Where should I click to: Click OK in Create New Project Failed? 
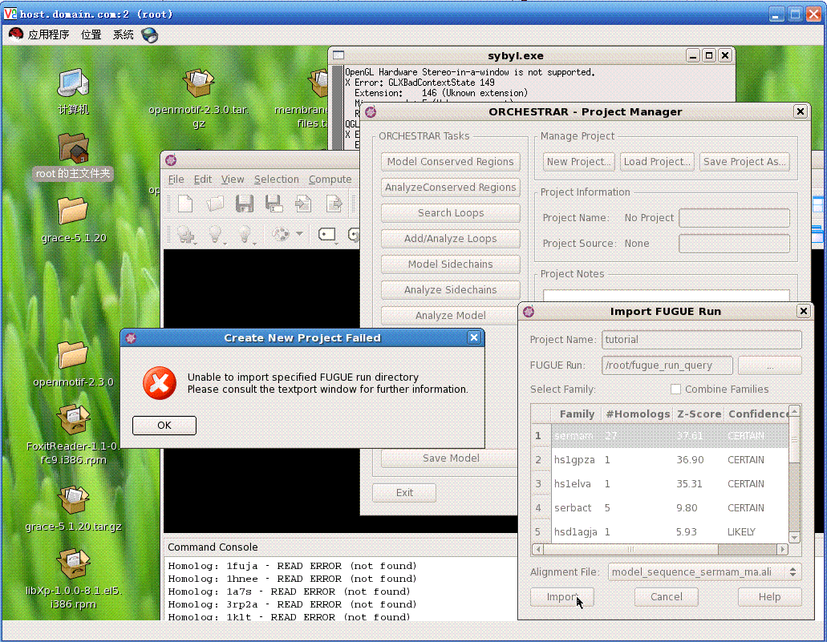164,426
